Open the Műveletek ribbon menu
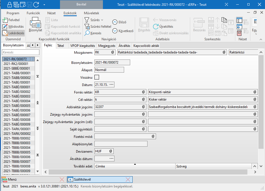 coord(91,13)
